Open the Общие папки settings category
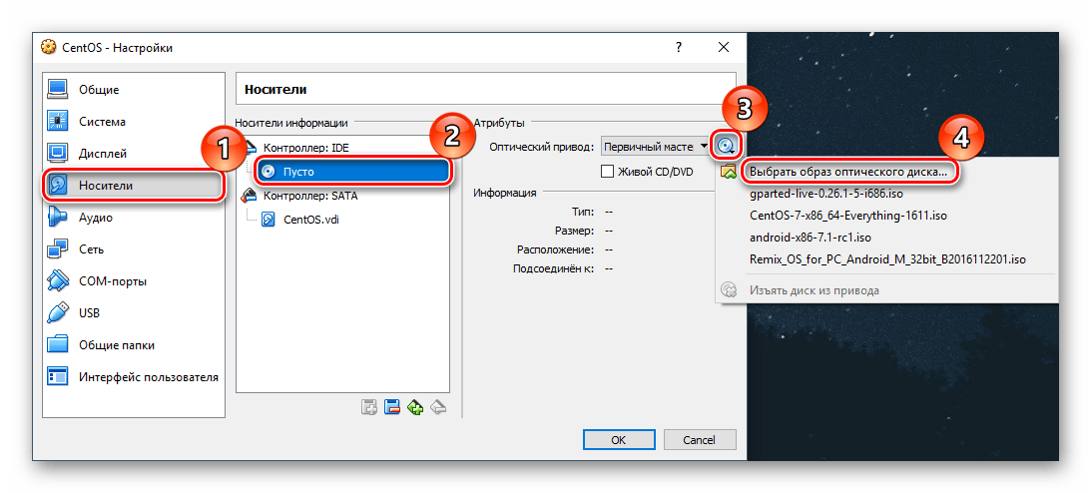This screenshot has height=493, width=1091. pos(134,345)
